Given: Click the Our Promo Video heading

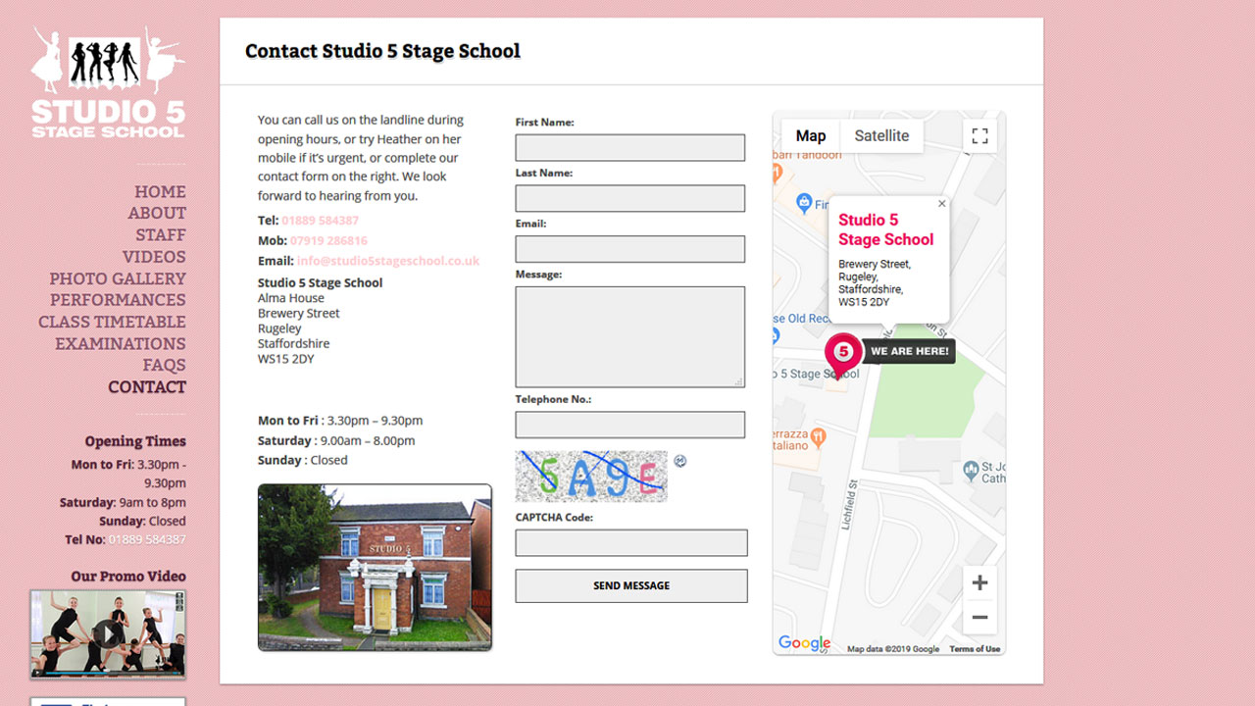Looking at the screenshot, I should (x=128, y=577).
